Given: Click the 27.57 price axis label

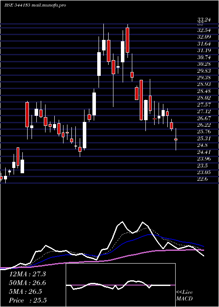Looking at the screenshot, I should click(204, 105).
